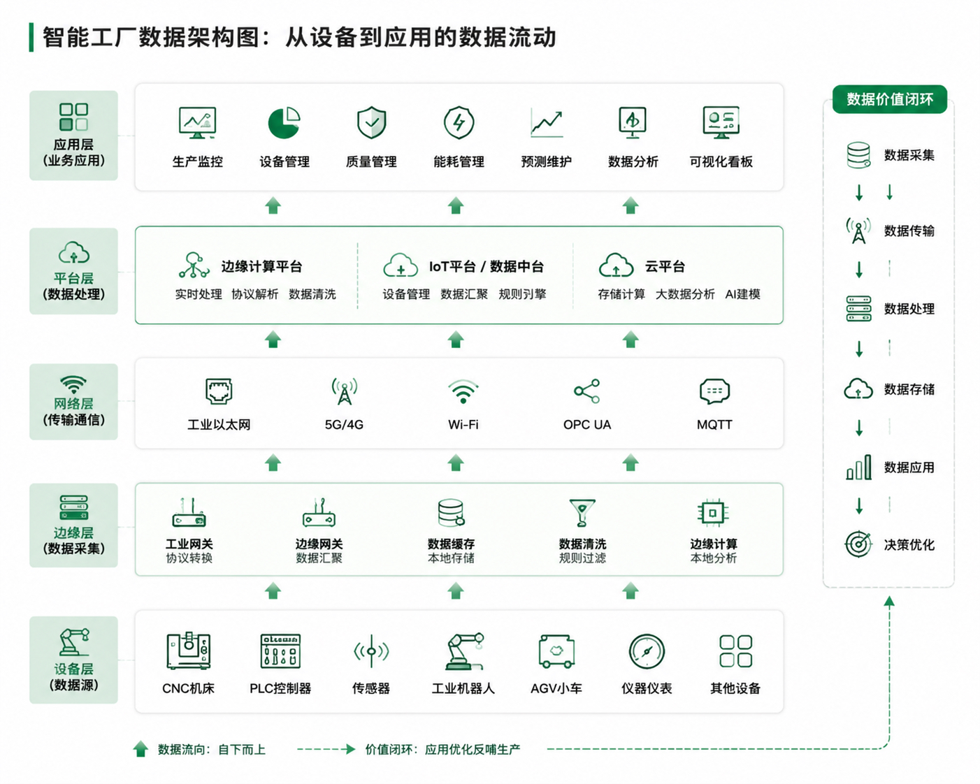Screen dimensions: 980x784
Task: Click the 实时处理 text under edge platform
Action: (x=199, y=294)
